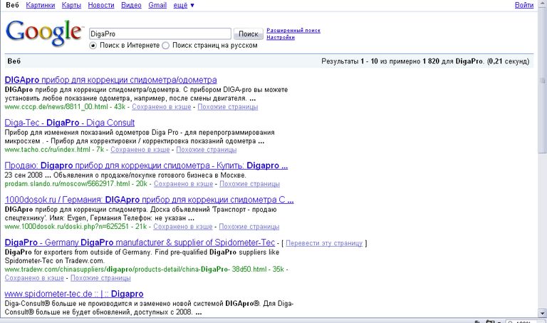Open result "Продаю: Digapro прибор для коррекции"
Viewport: 547px width, 323px height.
[146, 165]
